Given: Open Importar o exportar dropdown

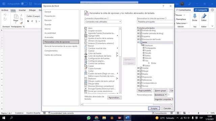Looking at the screenshot, I should pos(164,99).
